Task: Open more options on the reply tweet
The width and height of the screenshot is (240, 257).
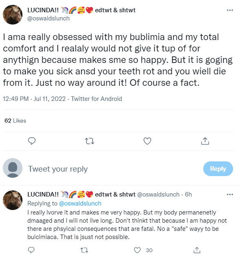Action: tap(230, 194)
